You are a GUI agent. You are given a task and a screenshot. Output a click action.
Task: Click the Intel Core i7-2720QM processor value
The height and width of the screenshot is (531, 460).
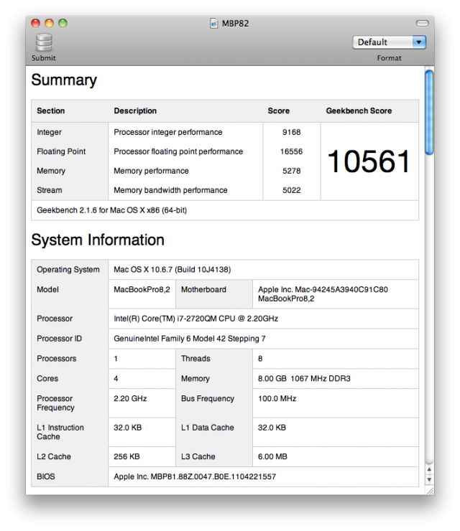[196, 319]
